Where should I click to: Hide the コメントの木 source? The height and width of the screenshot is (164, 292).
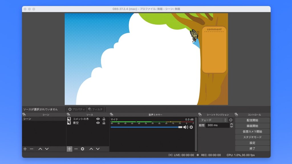point(98,119)
